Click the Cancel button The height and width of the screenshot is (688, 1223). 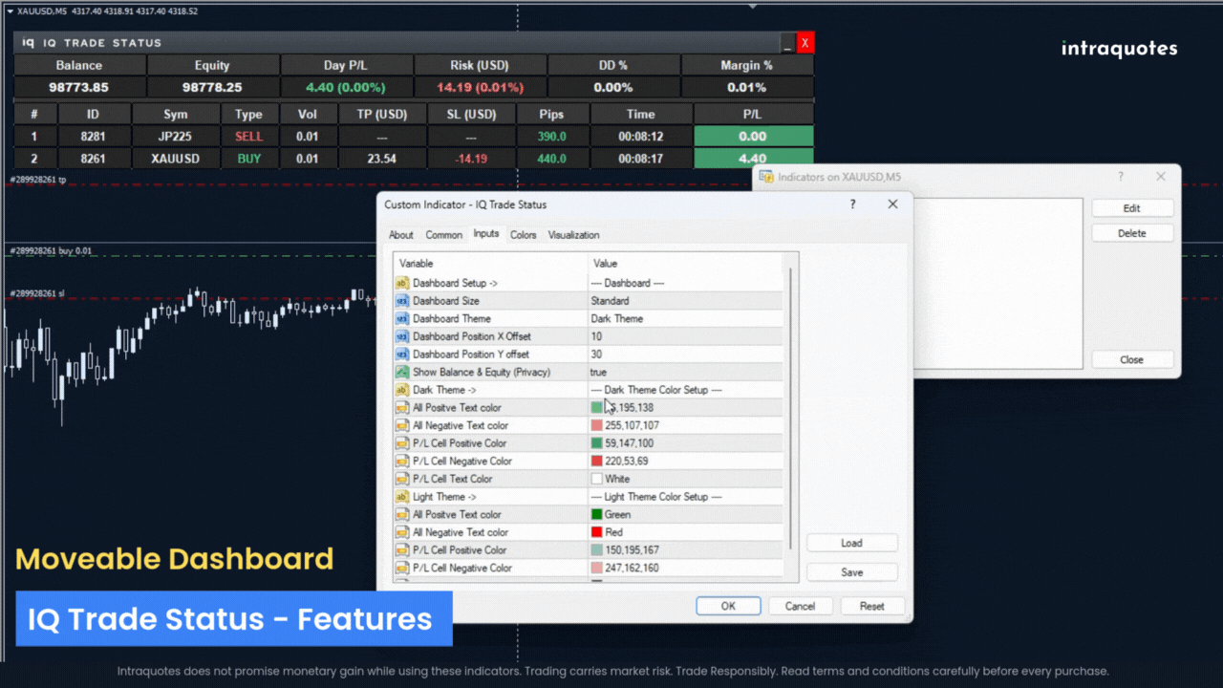pyautogui.click(x=801, y=606)
